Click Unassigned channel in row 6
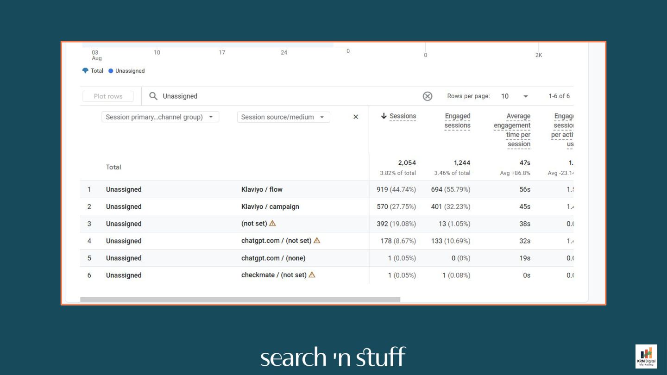667x375 pixels. [x=124, y=275]
